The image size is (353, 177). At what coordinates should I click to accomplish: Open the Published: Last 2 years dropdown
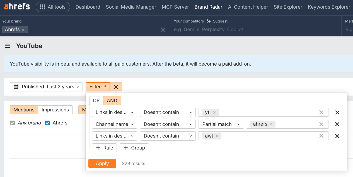pyautogui.click(x=46, y=87)
